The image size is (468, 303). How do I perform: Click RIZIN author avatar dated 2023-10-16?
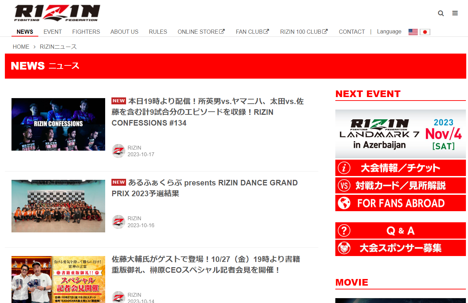pos(118,222)
